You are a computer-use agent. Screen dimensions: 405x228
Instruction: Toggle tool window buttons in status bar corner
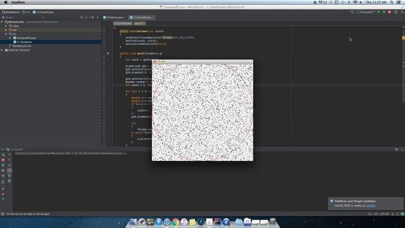[3, 214]
